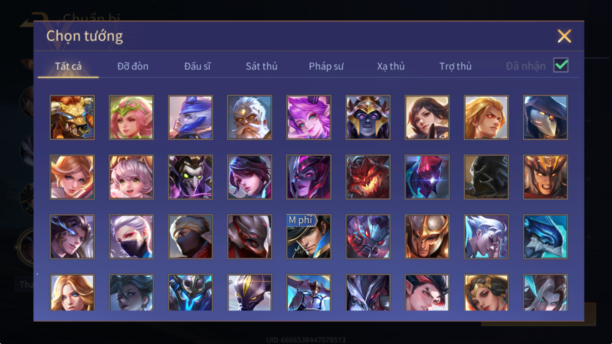This screenshot has width=612, height=344.
Task: Select the white-haired masked ninja girl
Action: click(x=131, y=237)
